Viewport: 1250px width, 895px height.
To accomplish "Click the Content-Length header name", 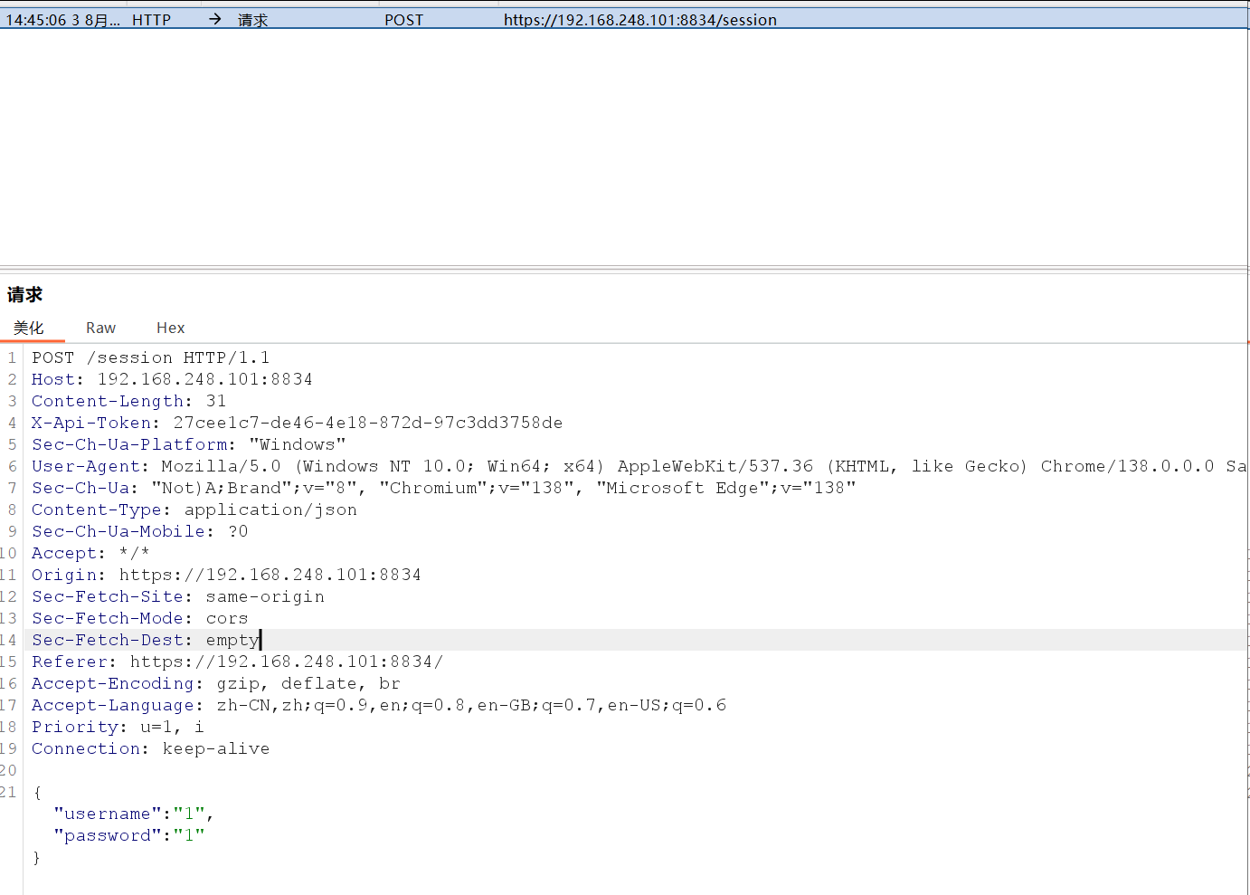I will [109, 401].
